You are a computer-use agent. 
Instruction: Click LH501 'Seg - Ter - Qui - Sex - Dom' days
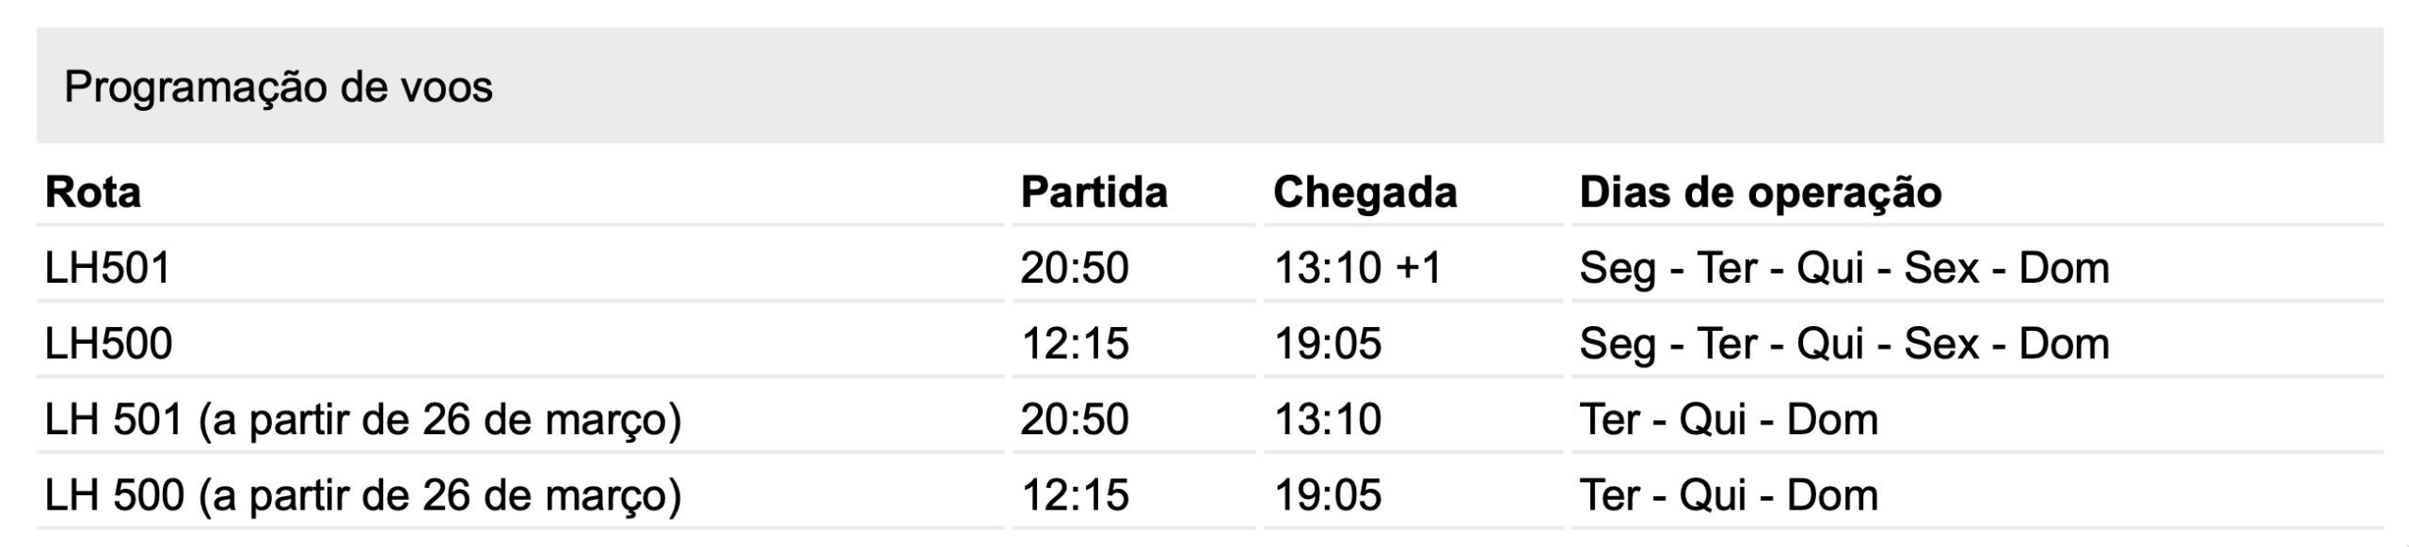[x=1844, y=269]
